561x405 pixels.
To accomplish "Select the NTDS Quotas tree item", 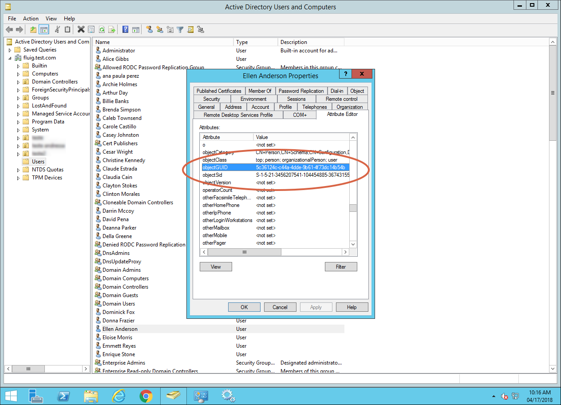I will tap(43, 170).
